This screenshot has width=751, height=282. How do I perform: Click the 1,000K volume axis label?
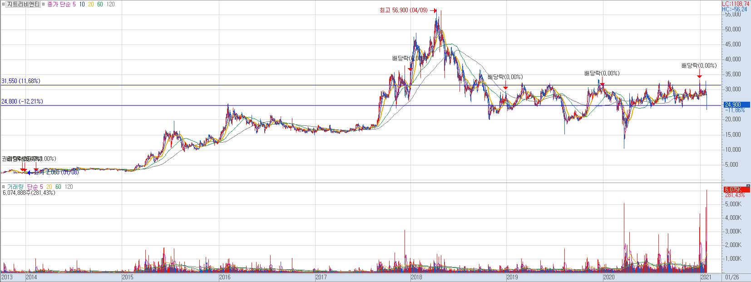tap(734, 258)
